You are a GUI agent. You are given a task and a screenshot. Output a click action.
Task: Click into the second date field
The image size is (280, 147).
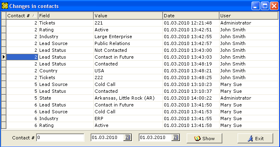[x=155, y=137]
